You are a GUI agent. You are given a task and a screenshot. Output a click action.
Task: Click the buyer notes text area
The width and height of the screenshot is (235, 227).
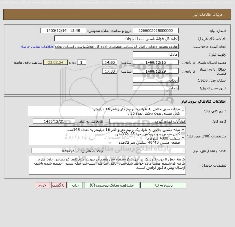coord(107,165)
